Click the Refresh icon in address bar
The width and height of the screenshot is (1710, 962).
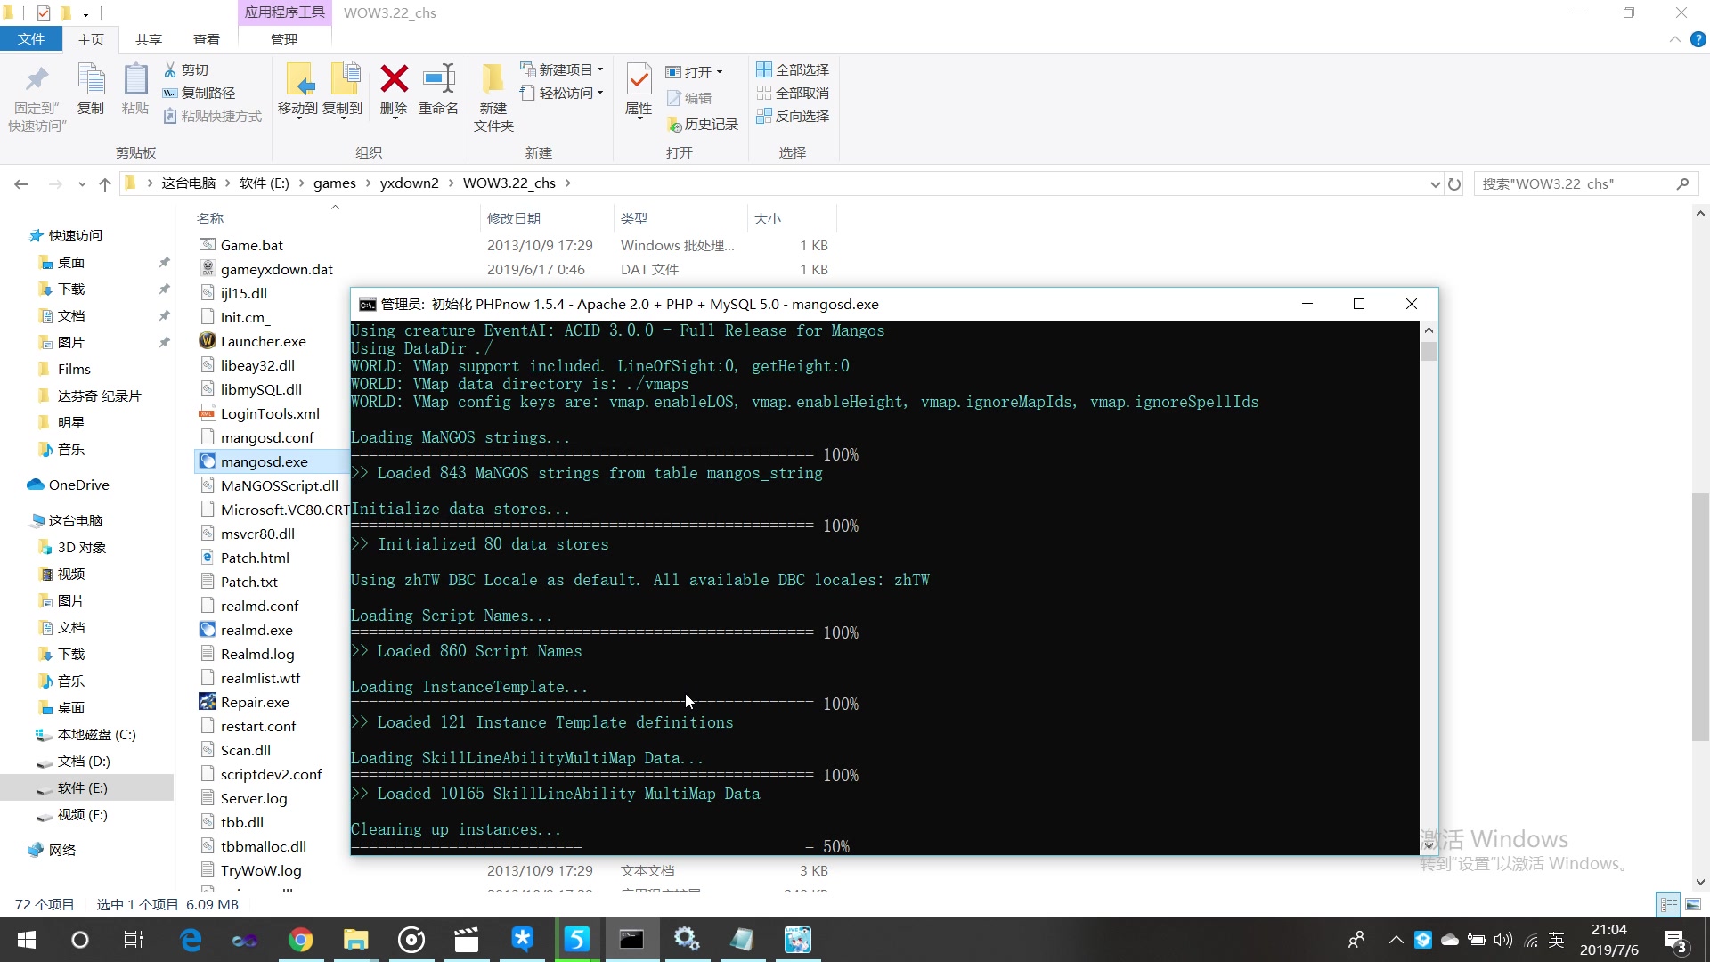[1454, 184]
